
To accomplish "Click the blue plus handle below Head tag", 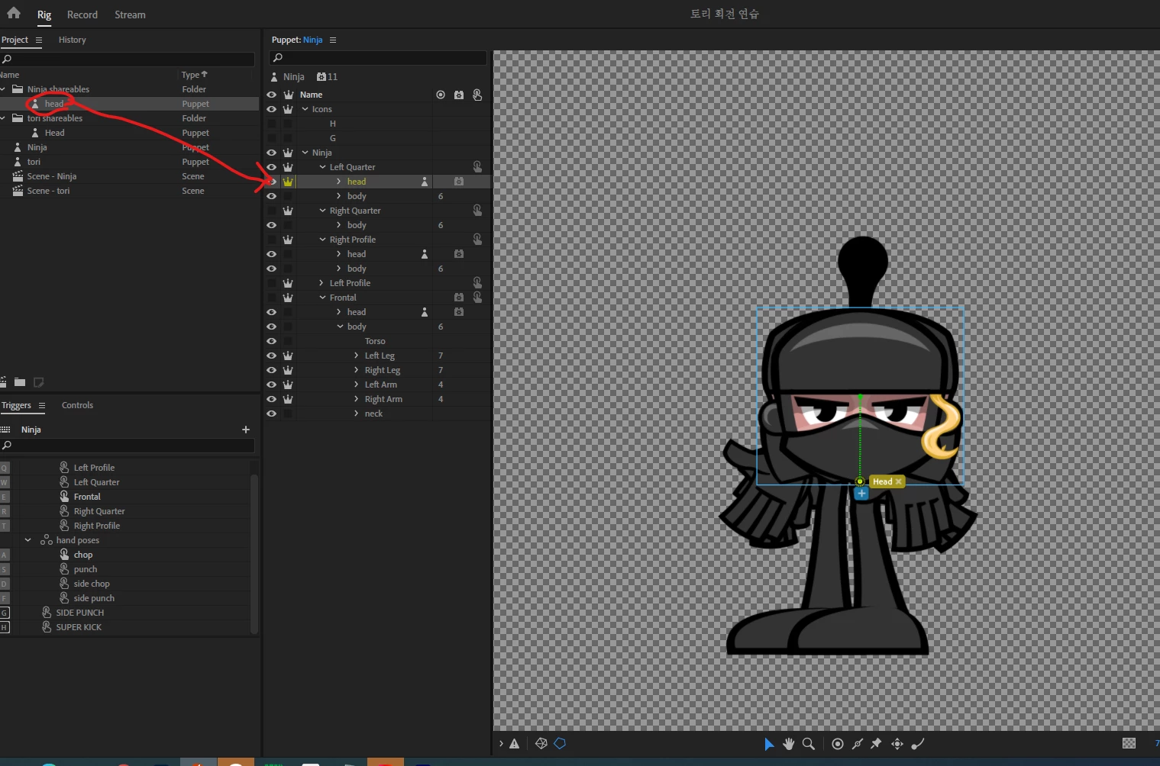I will click(x=861, y=494).
